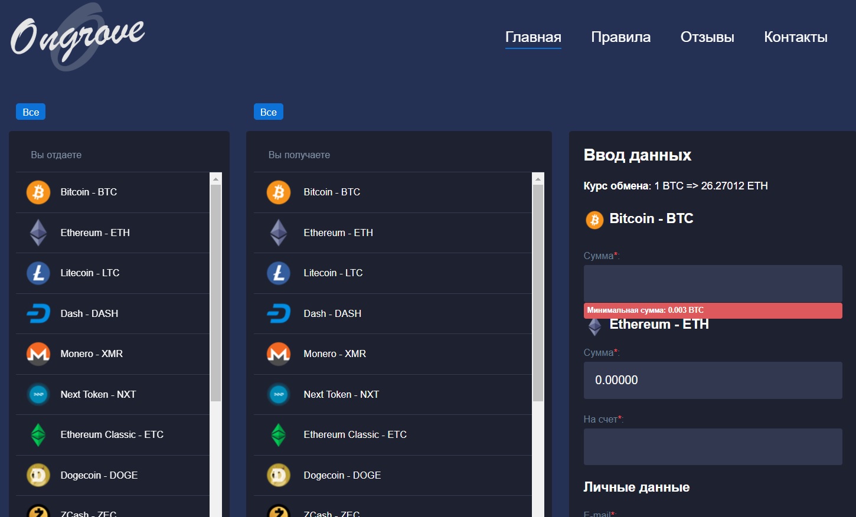856x517 pixels.
Task: Click Ethereum icon in 'Вы отдаете' list
Action: 38,233
